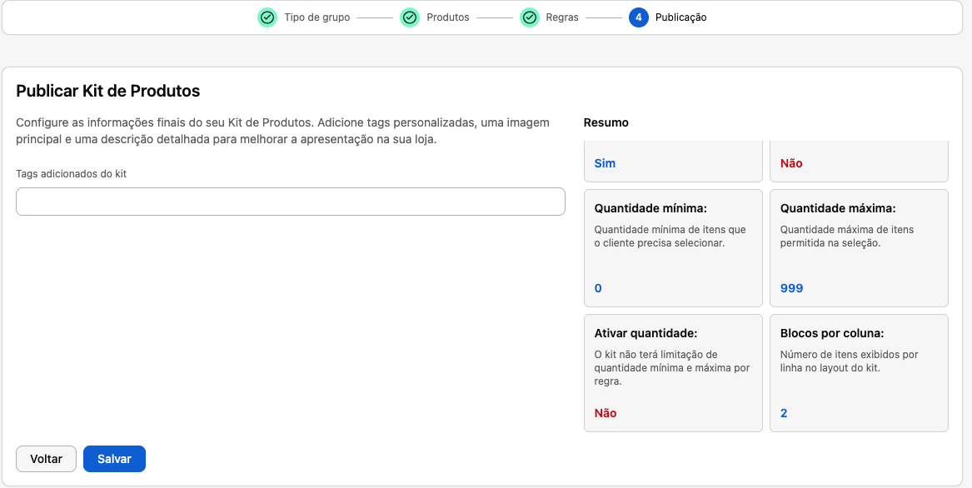
Task: Click the blue Sim value in Resumo
Action: click(x=605, y=164)
